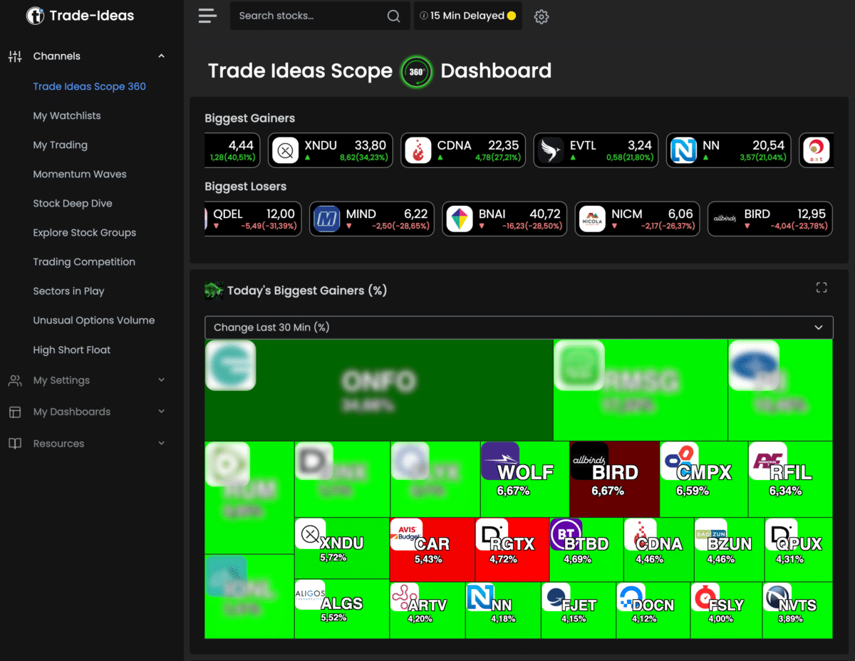855x661 pixels.
Task: Open the High Short Float channel
Action: [72, 350]
